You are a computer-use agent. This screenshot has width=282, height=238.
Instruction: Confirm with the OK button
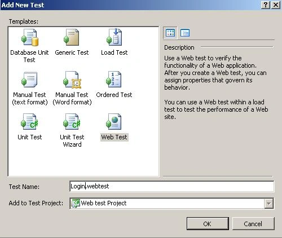coord(208,224)
